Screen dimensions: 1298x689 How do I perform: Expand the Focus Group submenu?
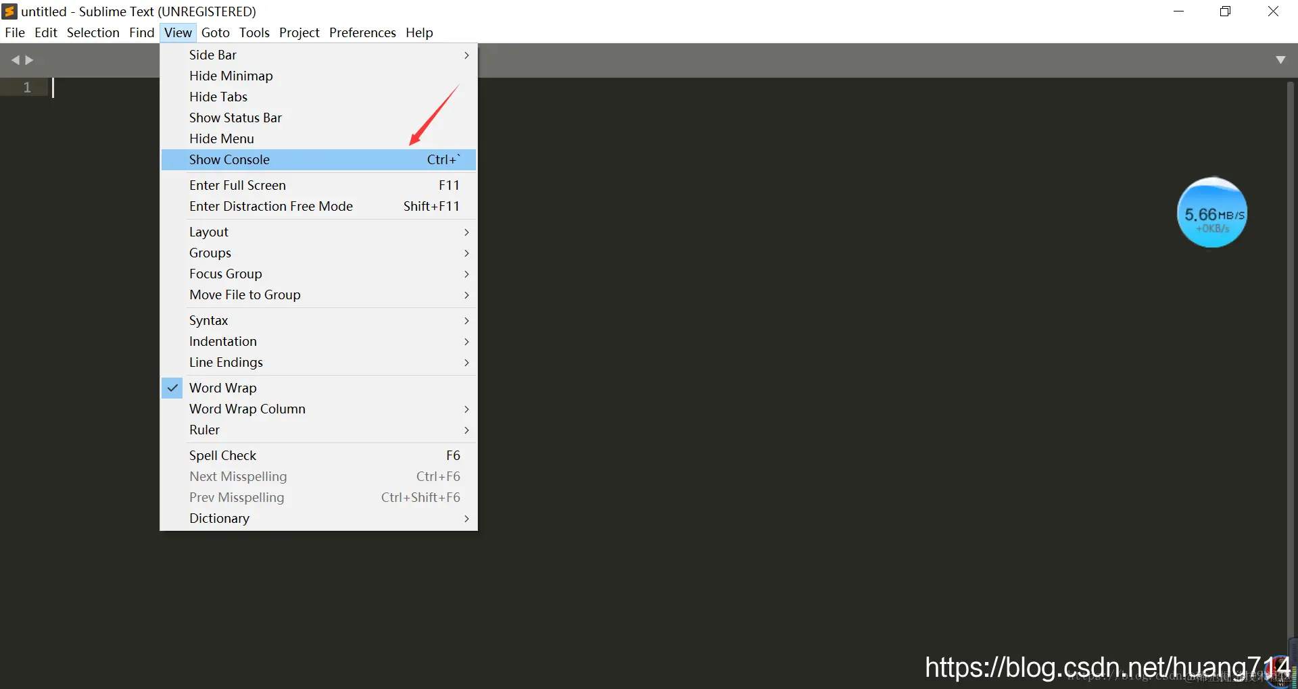pos(318,274)
